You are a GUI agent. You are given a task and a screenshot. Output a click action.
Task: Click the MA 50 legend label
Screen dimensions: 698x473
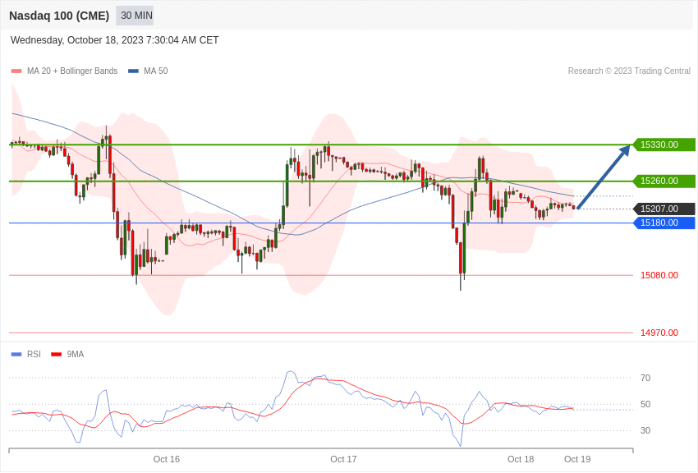(156, 71)
